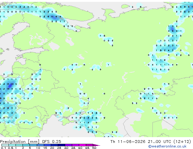This screenshot has height=149, width=193.
Task: Click the '11' precipitation value on map
Action: 52,17
